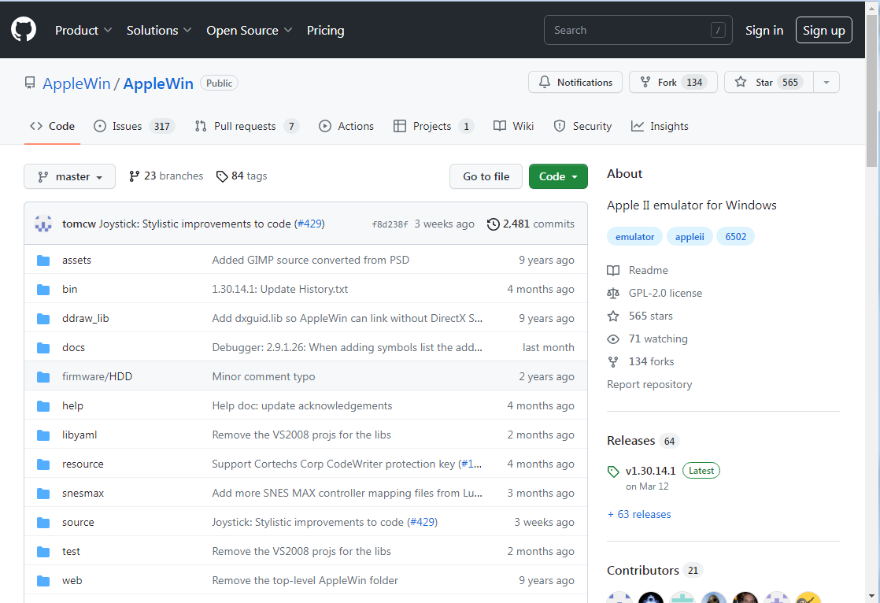Open the source folder
Viewport: 880px width, 603px height.
(78, 523)
